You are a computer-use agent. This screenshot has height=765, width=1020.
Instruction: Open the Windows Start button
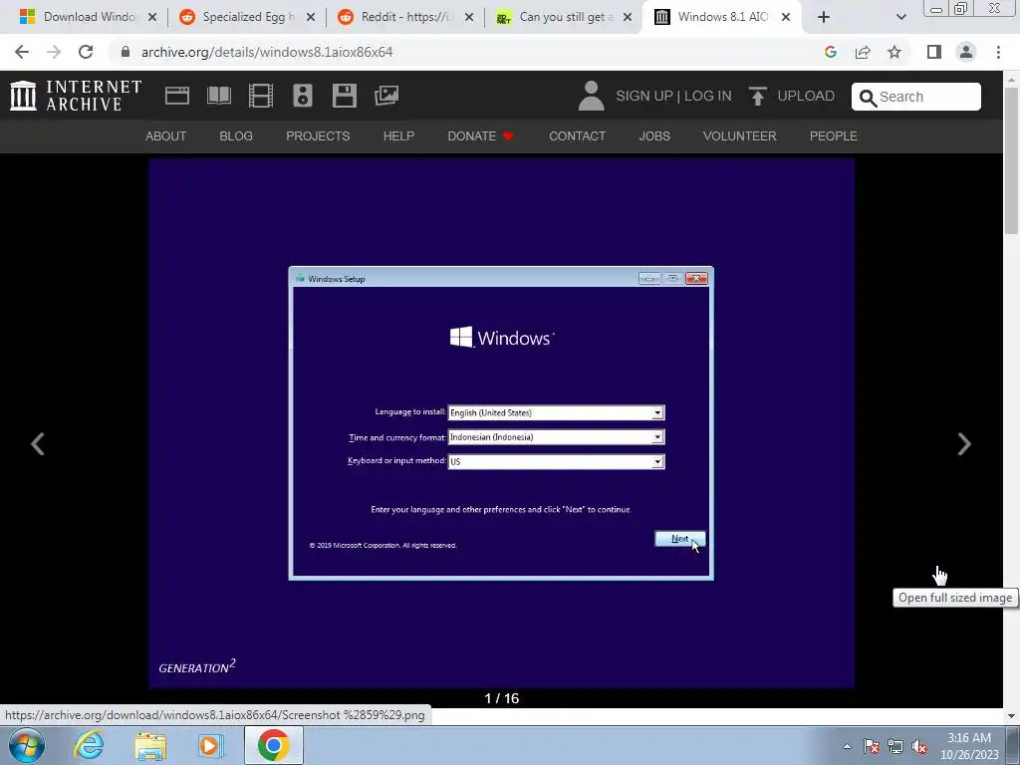click(27, 745)
